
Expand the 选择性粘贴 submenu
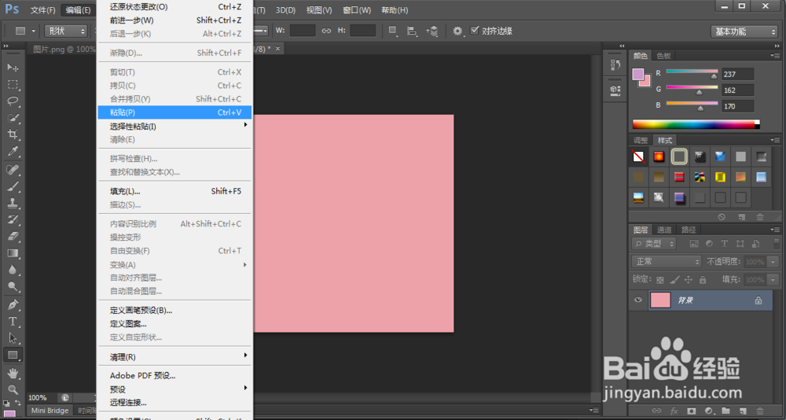click(174, 127)
